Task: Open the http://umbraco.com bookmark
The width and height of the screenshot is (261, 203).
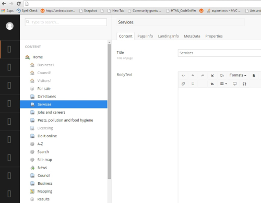Action: [58, 10]
